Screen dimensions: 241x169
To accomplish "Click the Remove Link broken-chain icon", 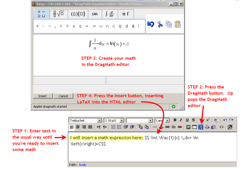I will 174,127.
